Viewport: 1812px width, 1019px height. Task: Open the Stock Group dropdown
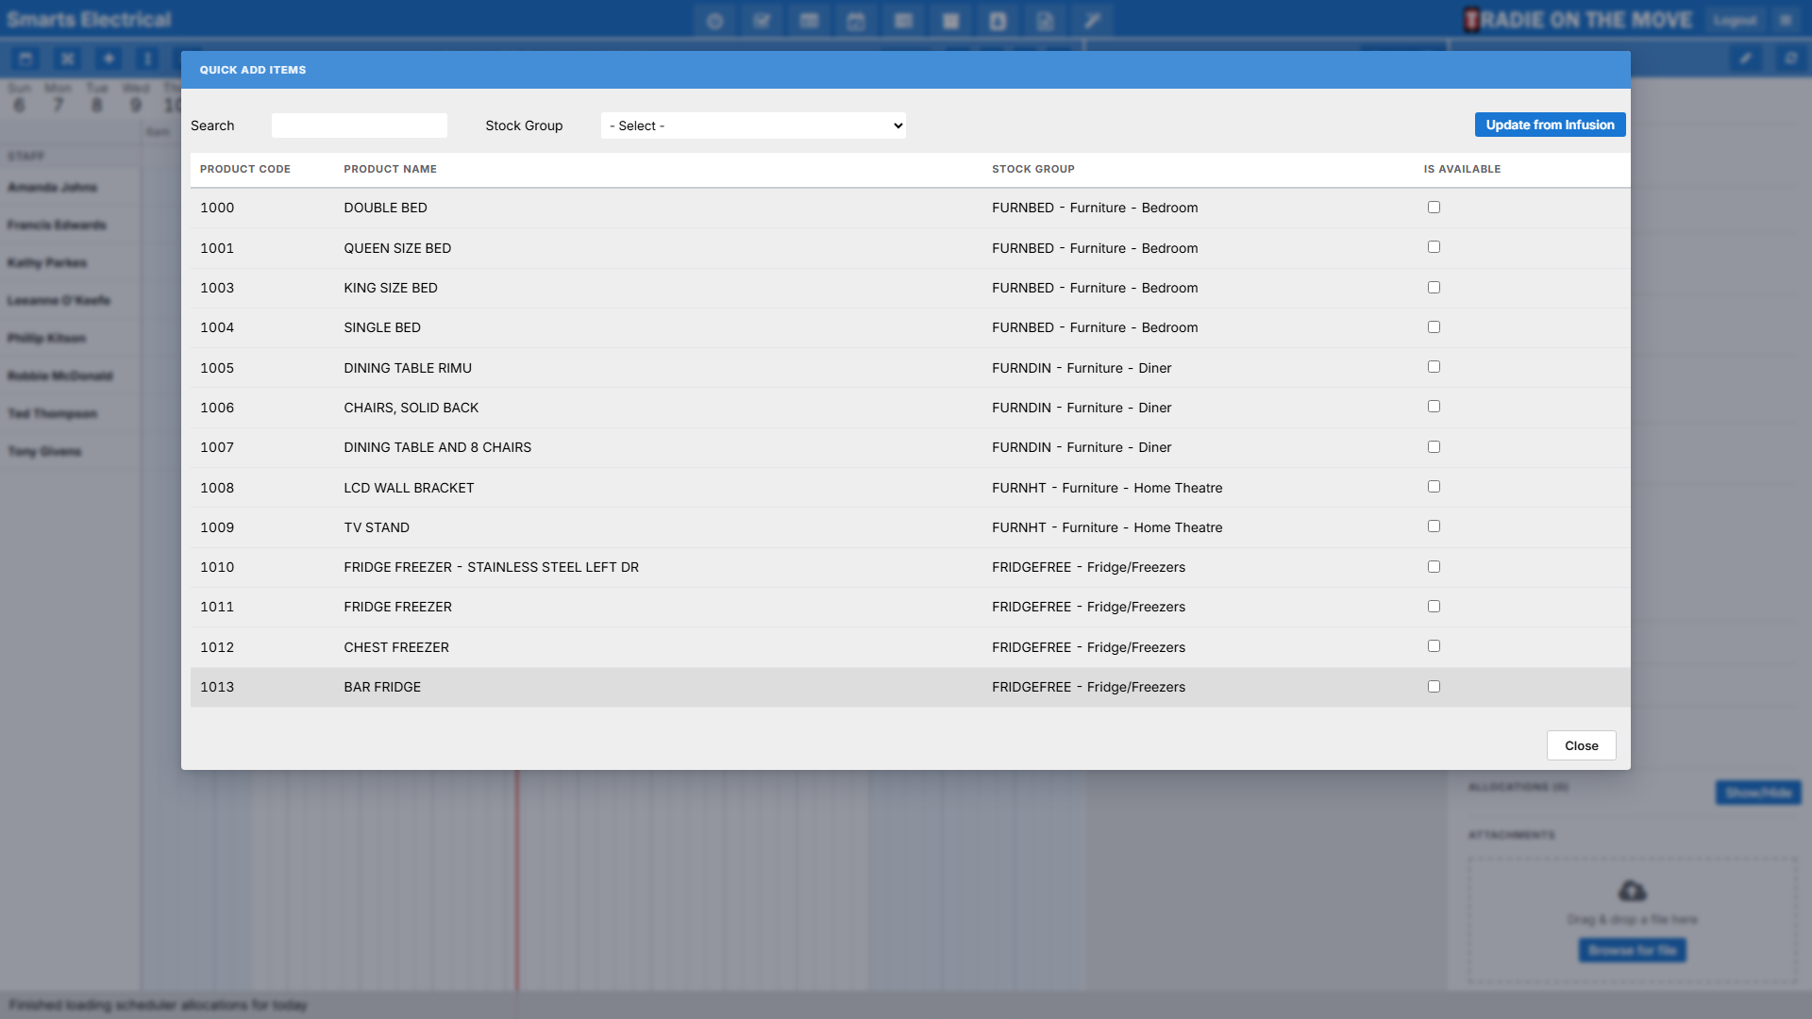[753, 125]
